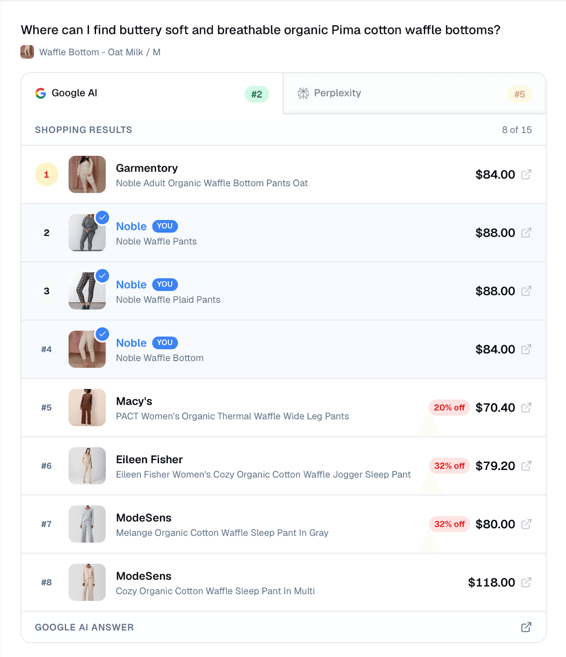Toggle the checkmark on Noble Waffle Bottom

[102, 334]
